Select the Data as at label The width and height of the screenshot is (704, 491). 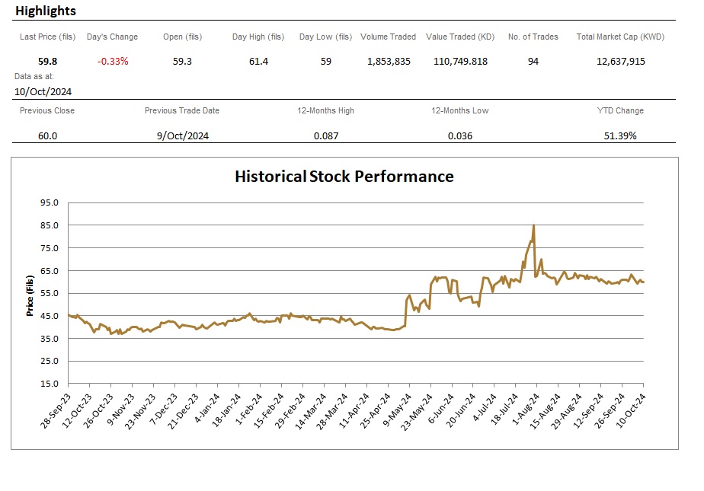(x=34, y=76)
